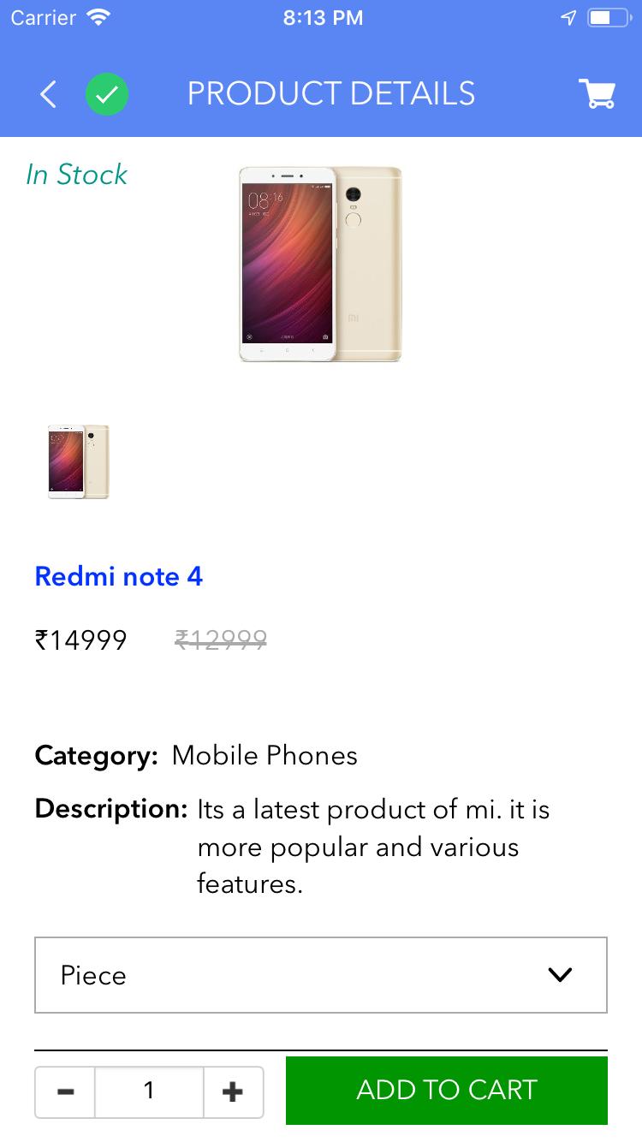Tap the Wi-Fi status icon

(99, 17)
